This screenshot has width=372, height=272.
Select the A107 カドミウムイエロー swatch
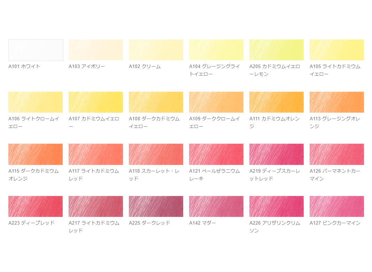tap(96, 102)
